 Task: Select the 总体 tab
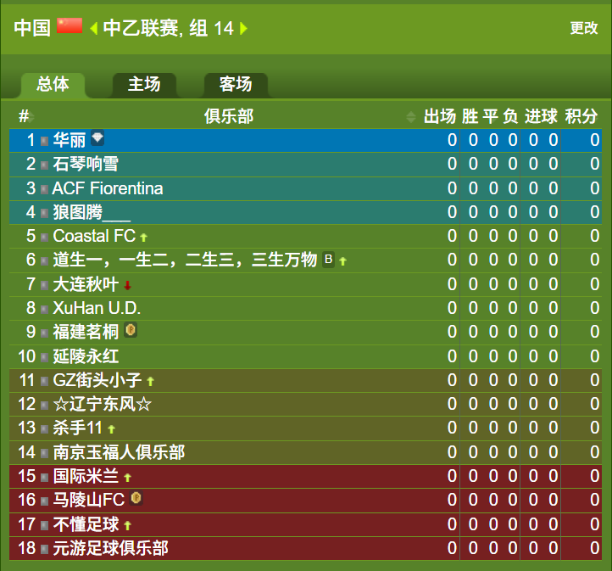[53, 84]
